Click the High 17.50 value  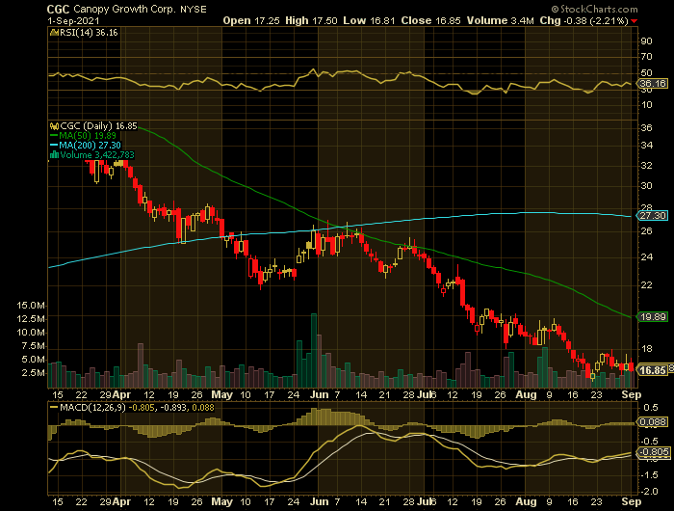[x=311, y=20]
